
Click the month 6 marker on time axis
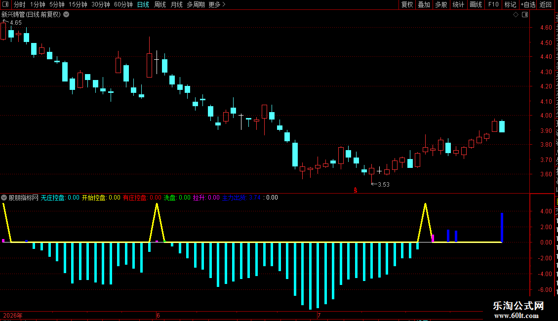pos(158,316)
